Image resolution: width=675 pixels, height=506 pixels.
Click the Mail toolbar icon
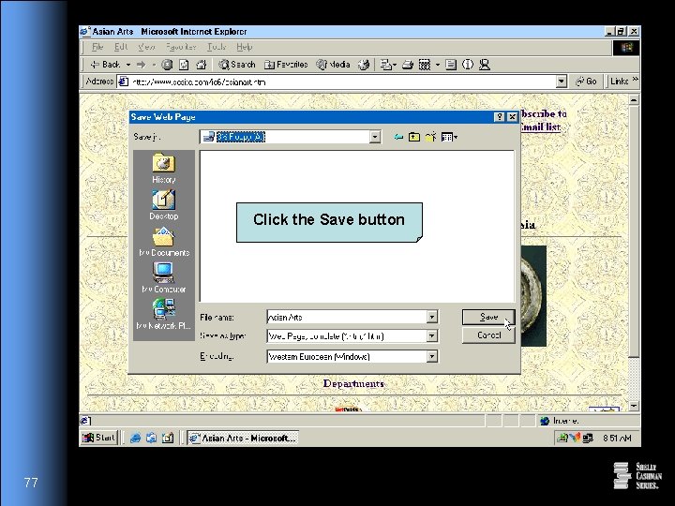point(388,65)
